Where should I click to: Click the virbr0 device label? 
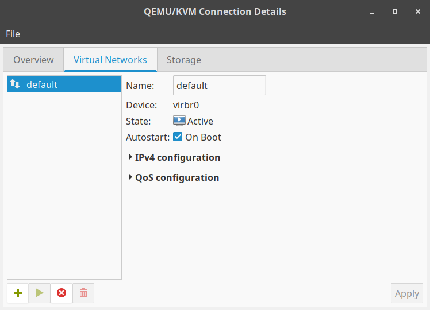pyautogui.click(x=186, y=105)
